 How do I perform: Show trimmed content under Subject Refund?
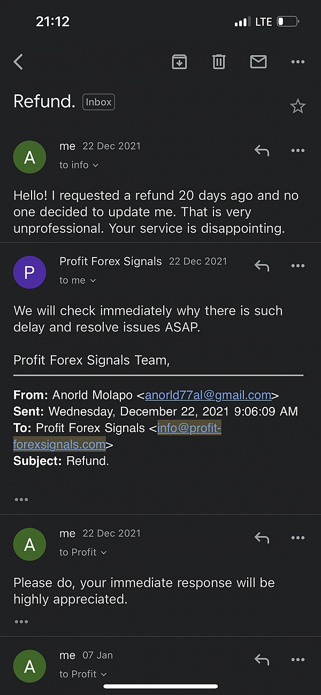(21, 500)
